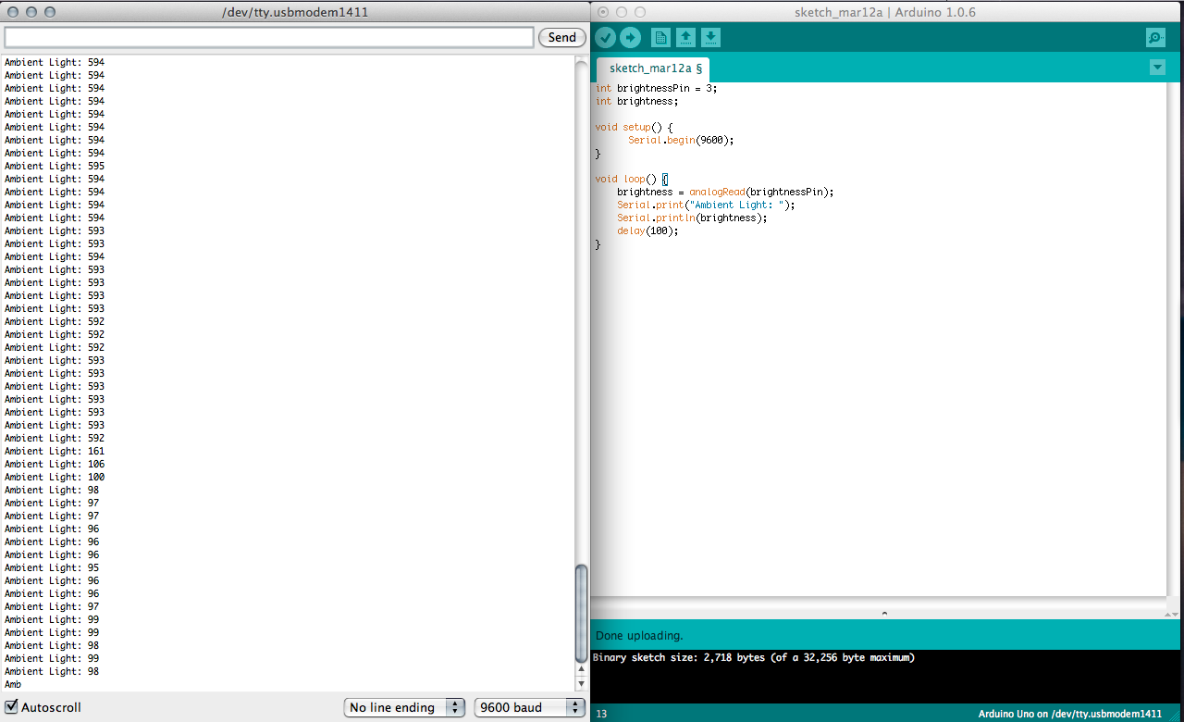Minimize the serial monitor window

coord(31,12)
